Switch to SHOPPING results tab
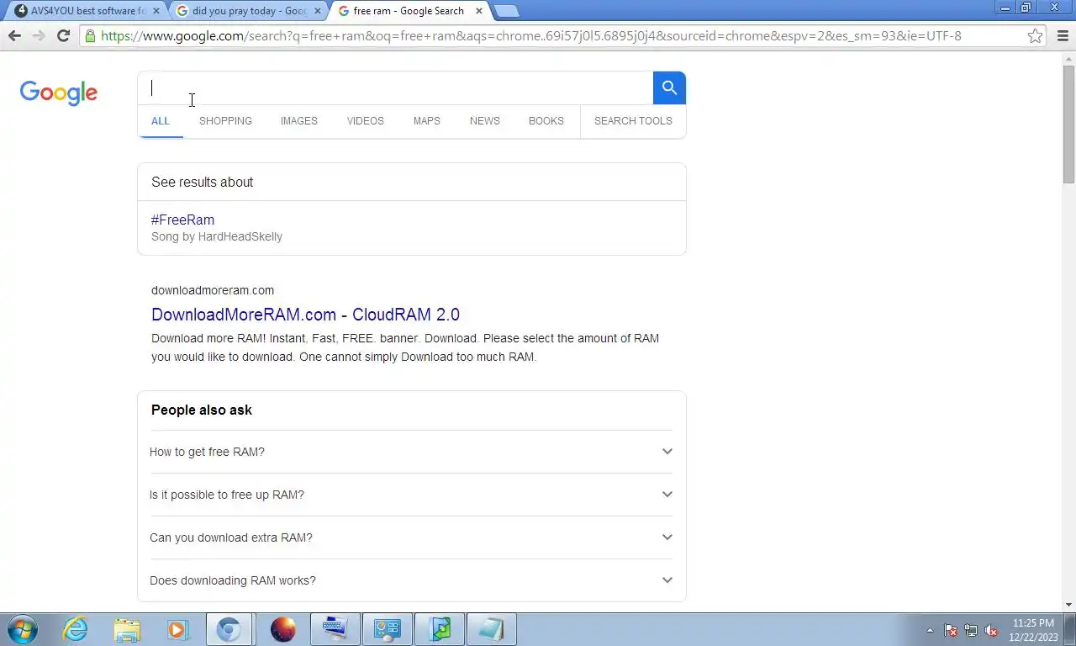 point(225,120)
